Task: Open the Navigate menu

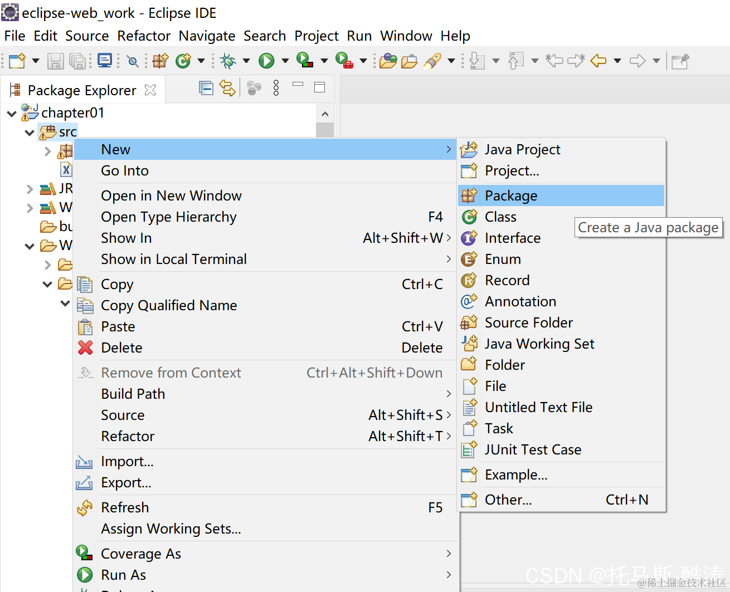Action: pos(207,36)
